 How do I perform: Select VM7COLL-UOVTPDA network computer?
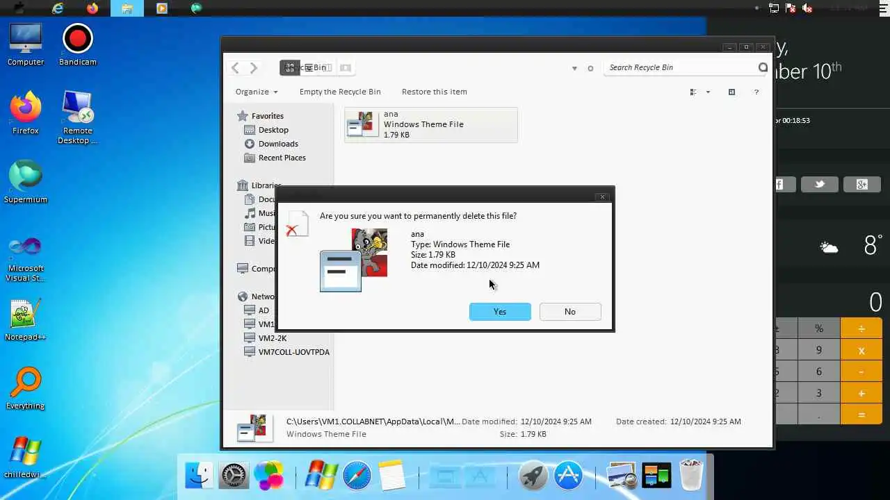coord(287,352)
